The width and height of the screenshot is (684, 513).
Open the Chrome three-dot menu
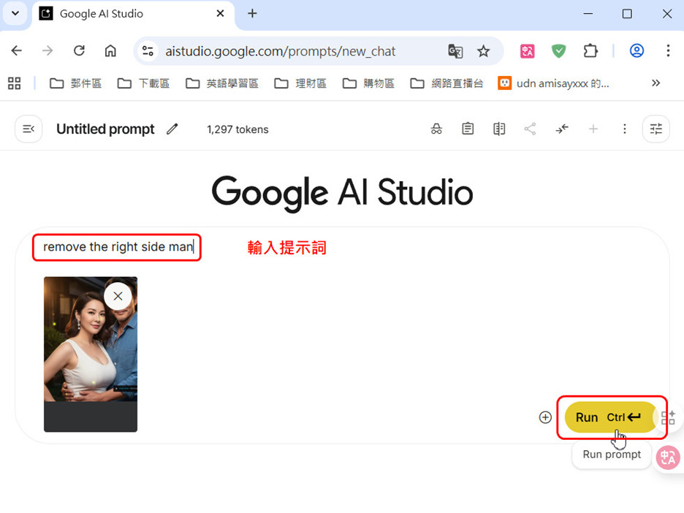click(x=668, y=51)
